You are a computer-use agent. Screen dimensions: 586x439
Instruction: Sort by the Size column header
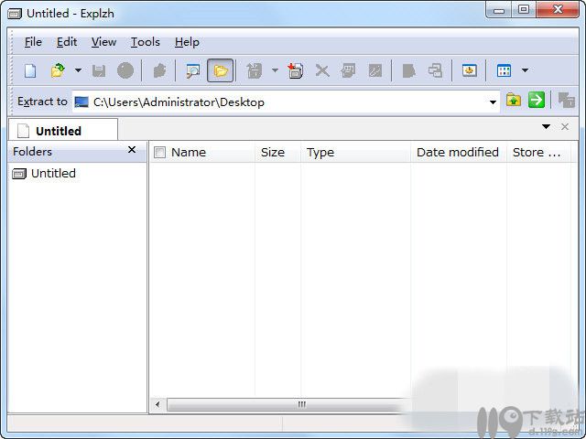(277, 153)
